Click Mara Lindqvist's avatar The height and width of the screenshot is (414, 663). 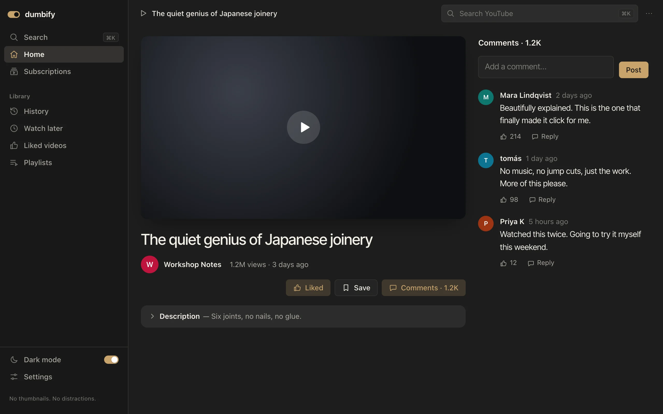[486, 97]
